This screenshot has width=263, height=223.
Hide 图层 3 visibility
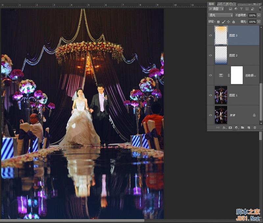coord(210,34)
